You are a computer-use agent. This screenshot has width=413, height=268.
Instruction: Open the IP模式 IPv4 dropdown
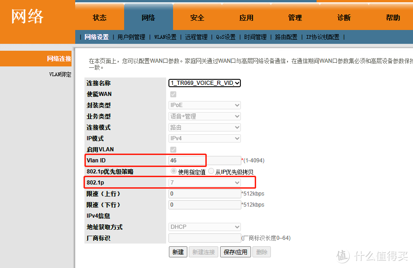[x=204, y=138]
